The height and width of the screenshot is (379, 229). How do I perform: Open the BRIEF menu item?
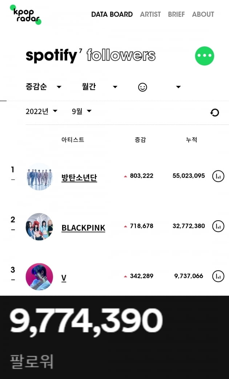[x=176, y=15]
